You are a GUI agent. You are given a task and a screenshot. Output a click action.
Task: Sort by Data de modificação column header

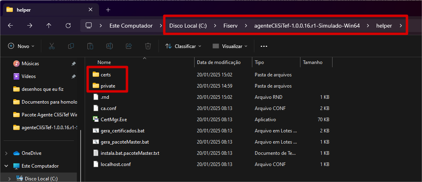tap(219, 62)
